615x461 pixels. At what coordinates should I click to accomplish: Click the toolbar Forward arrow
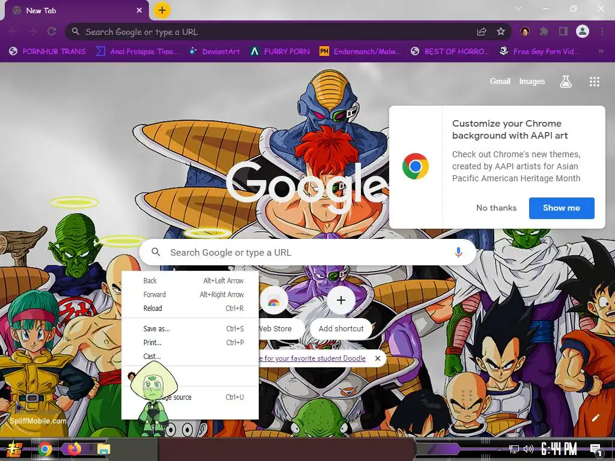click(x=32, y=31)
